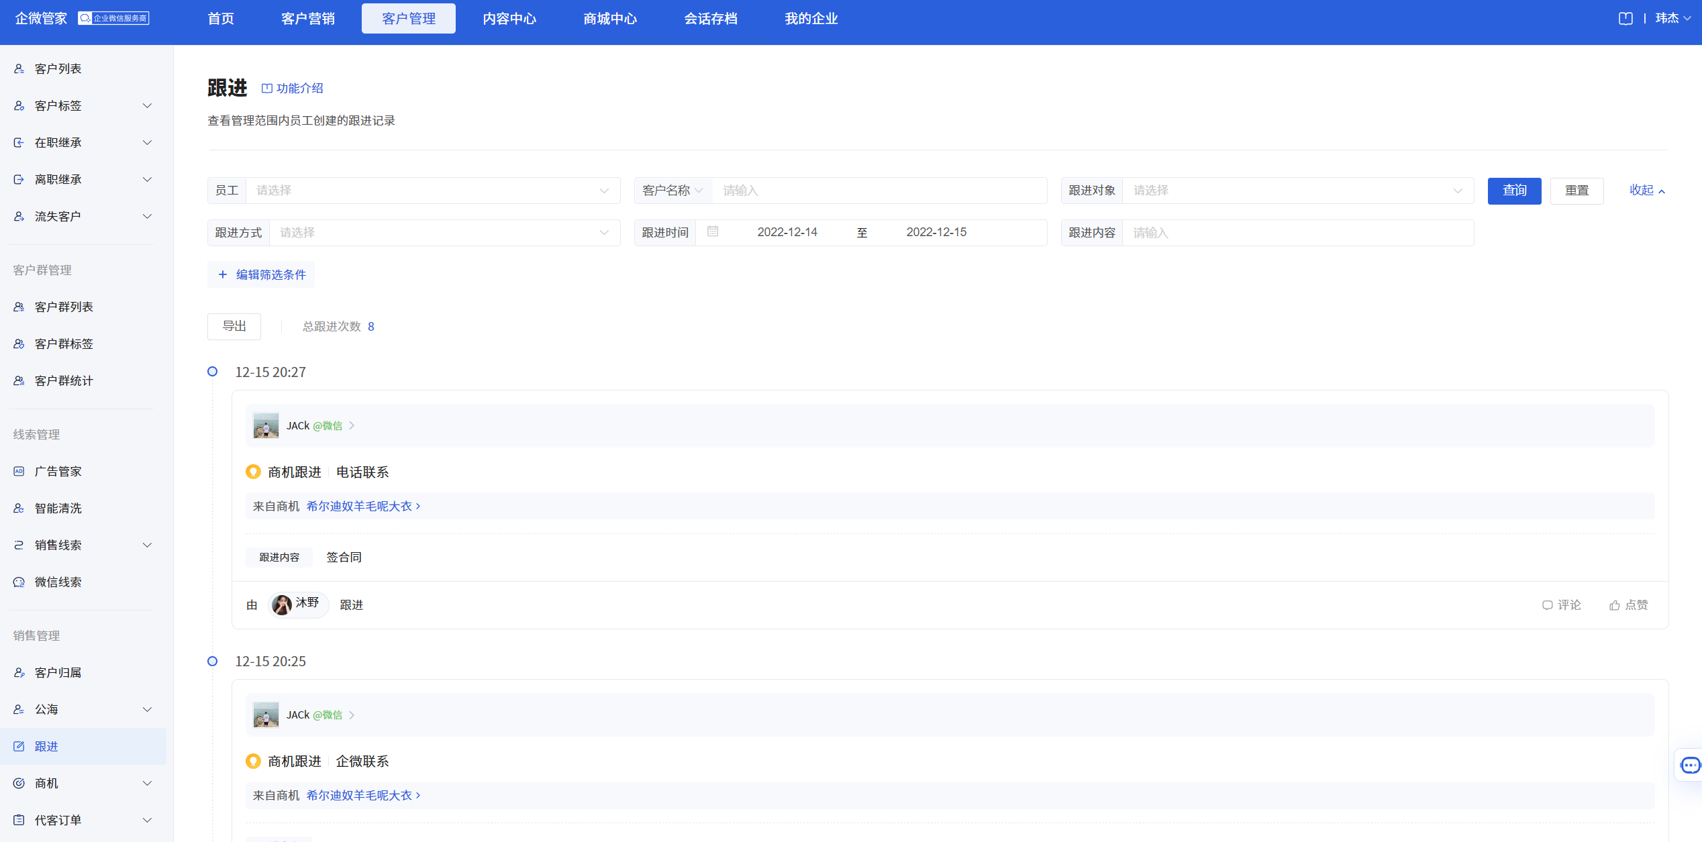The image size is (1702, 842).
Task: Switch to the 会话存档 top tab
Action: (711, 19)
